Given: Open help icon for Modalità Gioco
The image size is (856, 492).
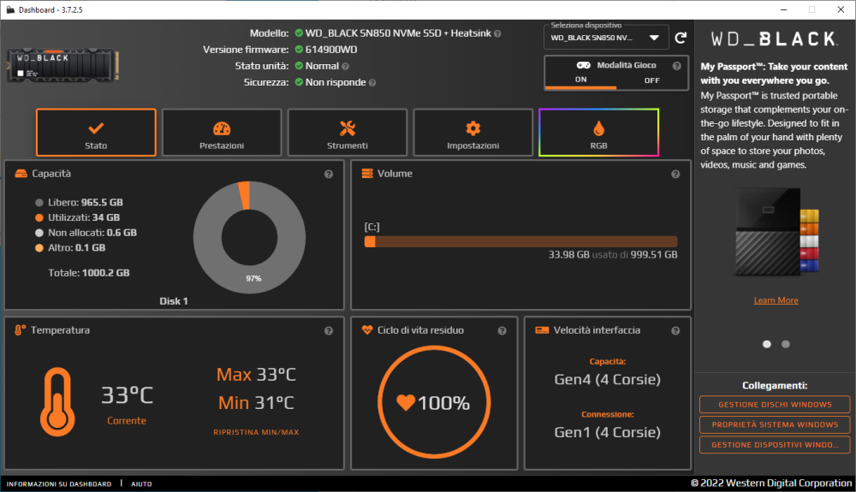Looking at the screenshot, I should [x=677, y=65].
